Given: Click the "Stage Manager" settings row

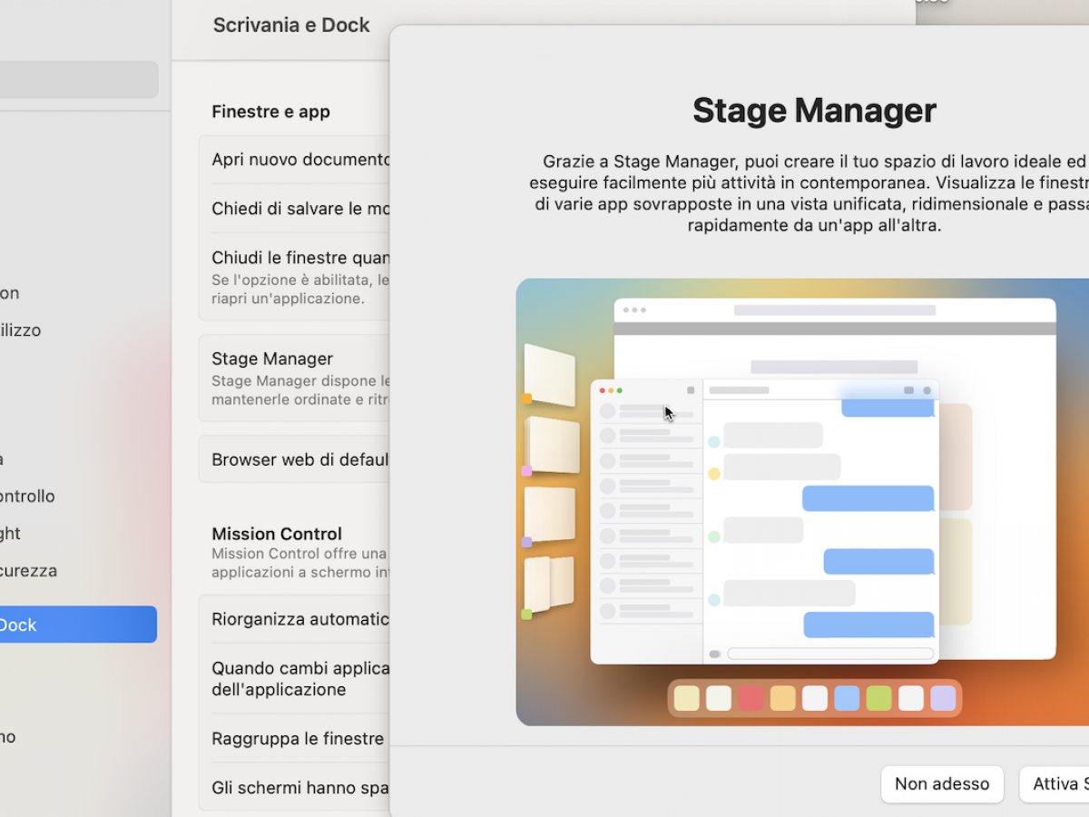Looking at the screenshot, I should [295, 378].
